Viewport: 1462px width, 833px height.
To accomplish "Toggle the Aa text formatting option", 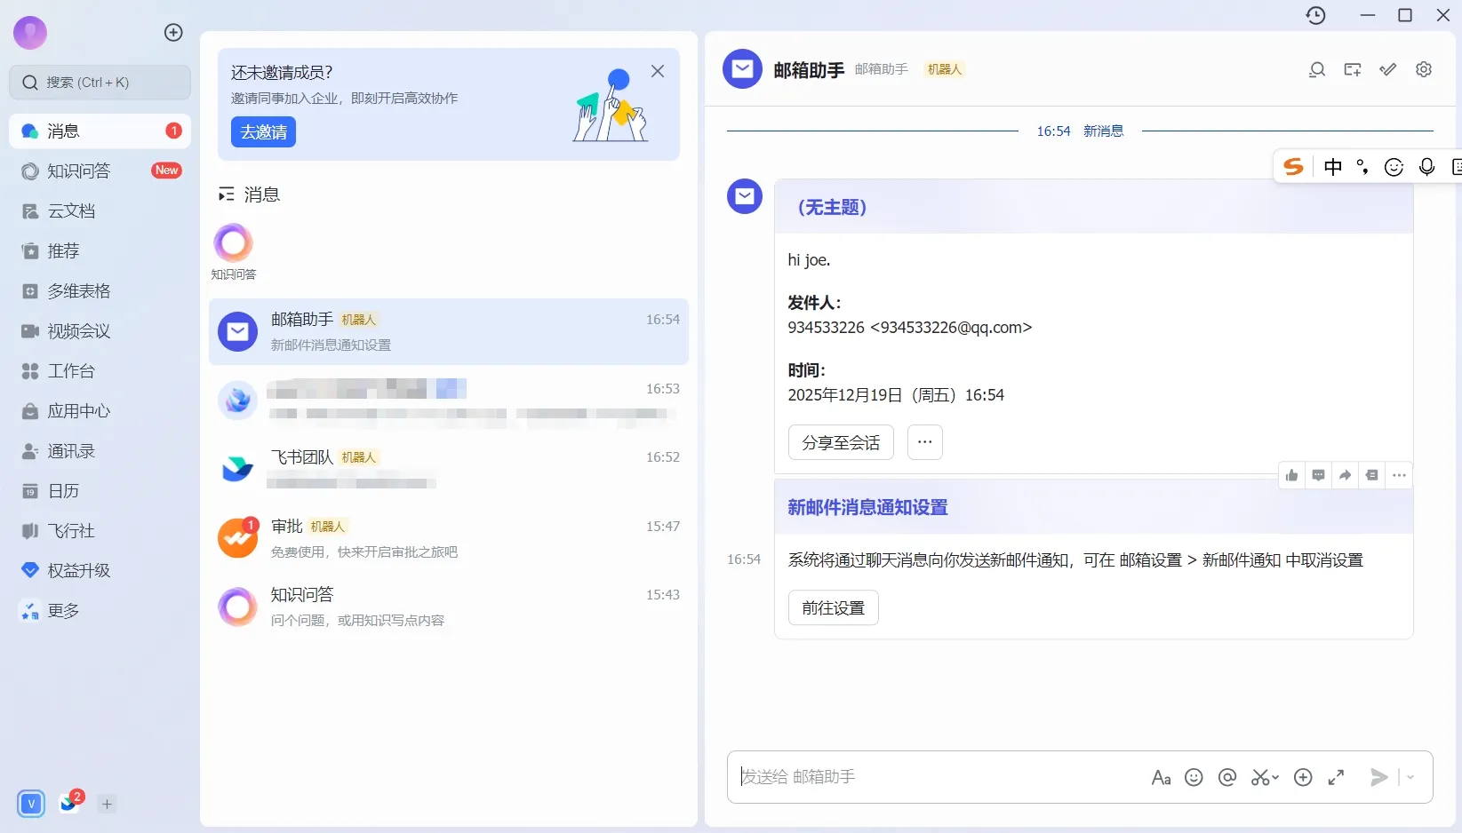I will click(x=1161, y=777).
